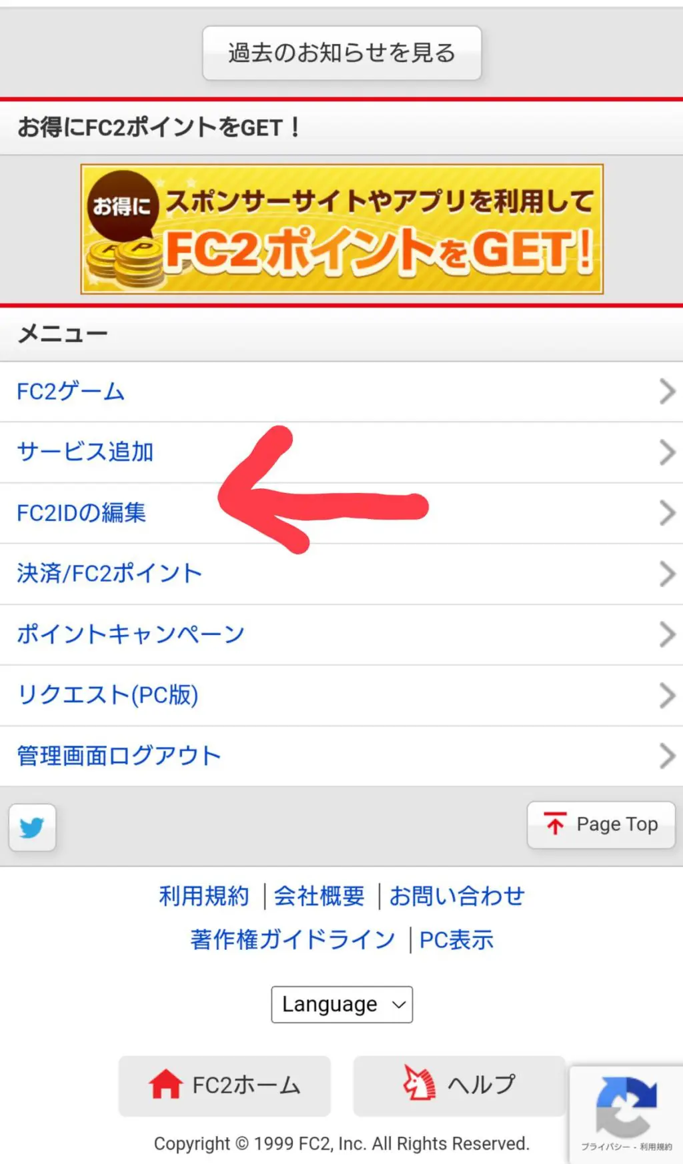
Task: Click the chevron on サービス追加 row
Action: (667, 452)
